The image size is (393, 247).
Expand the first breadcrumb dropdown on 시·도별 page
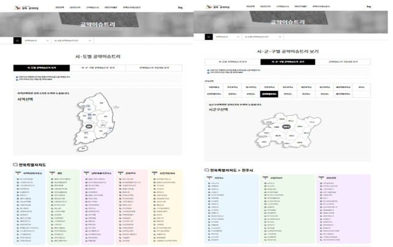(x=37, y=41)
